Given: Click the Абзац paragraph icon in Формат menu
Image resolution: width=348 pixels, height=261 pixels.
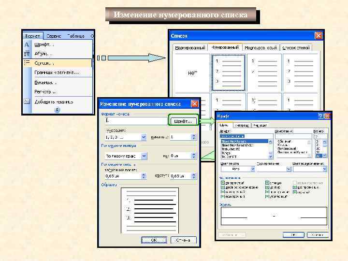Looking at the screenshot, I should pyautogui.click(x=27, y=54).
